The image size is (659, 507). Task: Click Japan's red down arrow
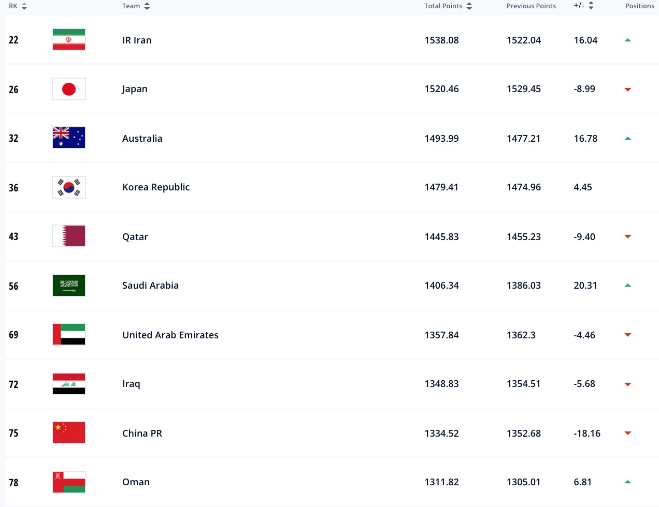pos(628,90)
